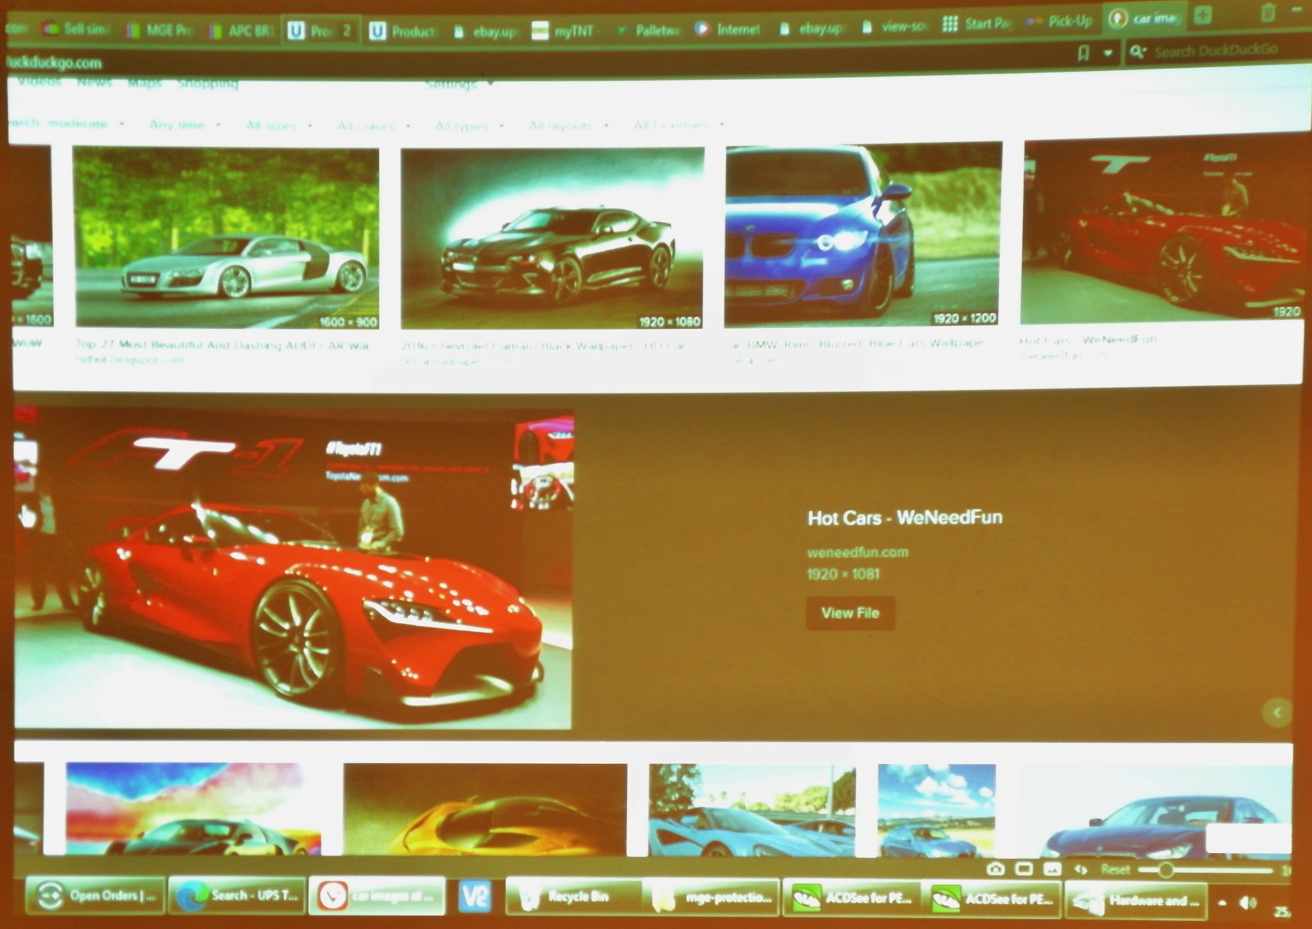Launch the blue V2 taskbar application

(x=475, y=897)
